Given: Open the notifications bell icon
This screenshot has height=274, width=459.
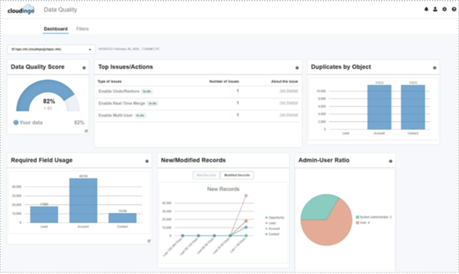Looking at the screenshot, I should [x=426, y=9].
